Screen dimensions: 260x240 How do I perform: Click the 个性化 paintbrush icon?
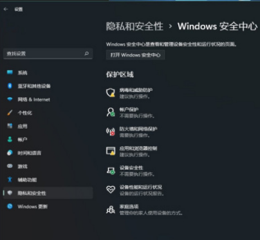[10, 113]
